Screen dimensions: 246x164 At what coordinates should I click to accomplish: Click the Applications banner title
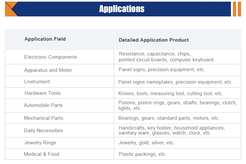122,9
